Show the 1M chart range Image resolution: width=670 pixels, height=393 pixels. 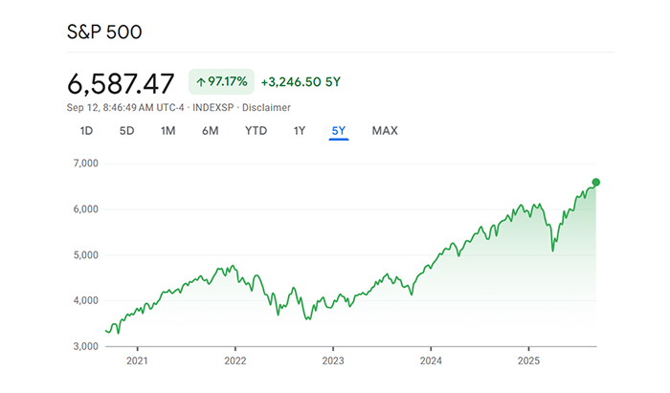tap(168, 131)
